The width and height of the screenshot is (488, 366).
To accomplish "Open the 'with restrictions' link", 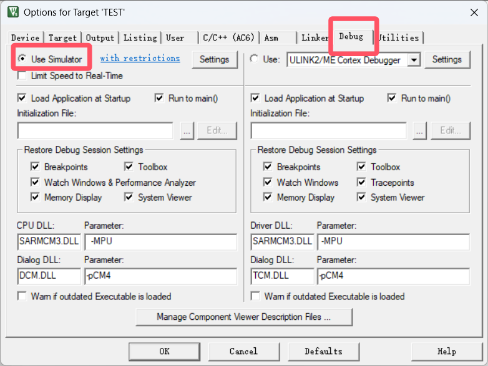I will (x=140, y=58).
